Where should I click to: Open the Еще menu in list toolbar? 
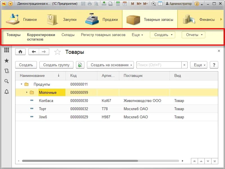(199, 65)
